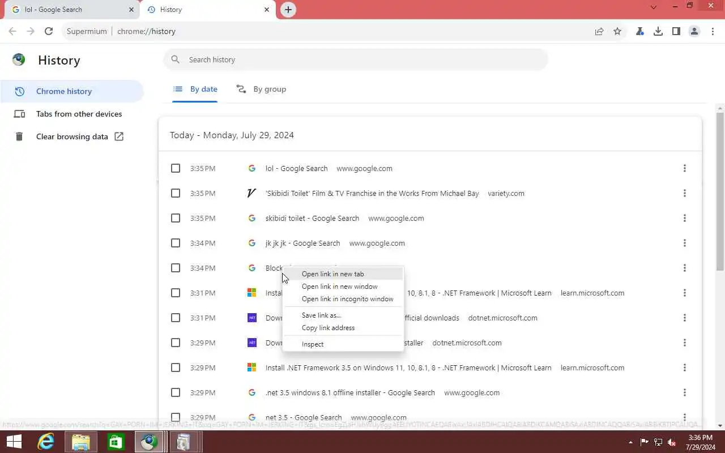Image resolution: width=725 pixels, height=453 pixels.
Task: Click the search tabs chevron in title bar
Action: [x=654, y=7]
